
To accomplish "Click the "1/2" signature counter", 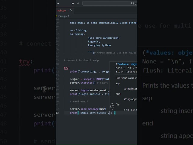I will click(x=112, y=106).
